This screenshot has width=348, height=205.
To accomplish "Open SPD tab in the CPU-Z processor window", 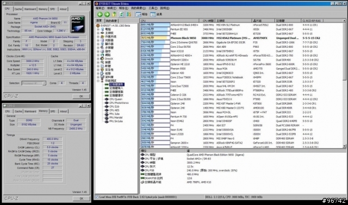I will click(53, 9).
